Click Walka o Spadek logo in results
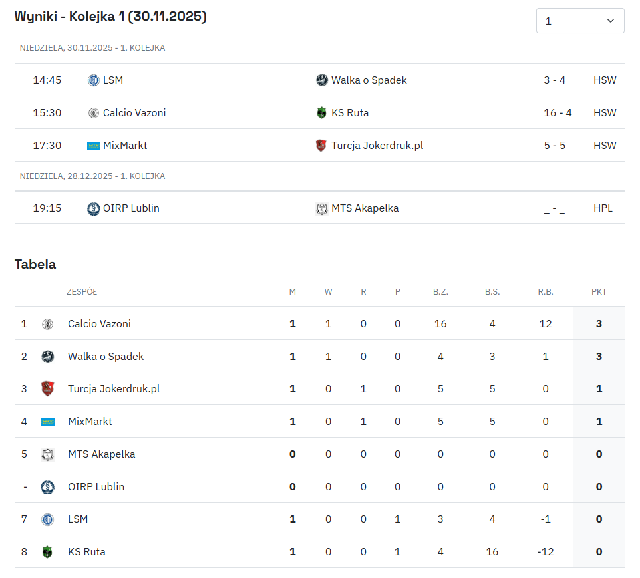Image resolution: width=640 pixels, height=578 pixels. pyautogui.click(x=322, y=80)
